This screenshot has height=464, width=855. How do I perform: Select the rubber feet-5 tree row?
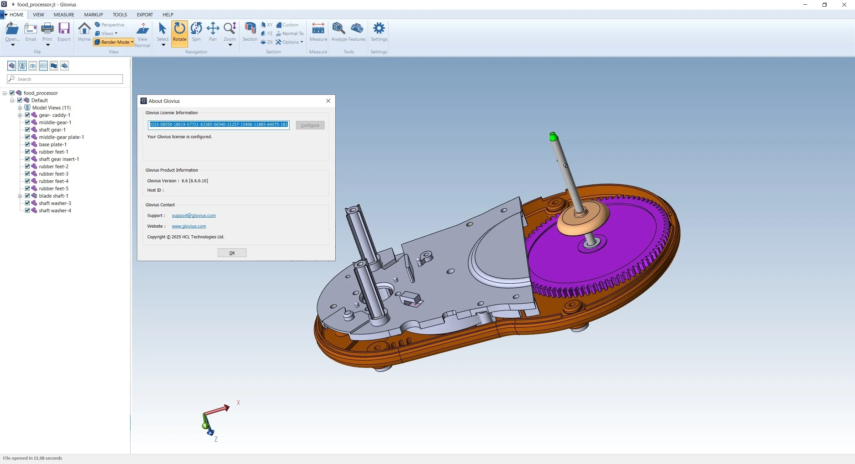(53, 188)
